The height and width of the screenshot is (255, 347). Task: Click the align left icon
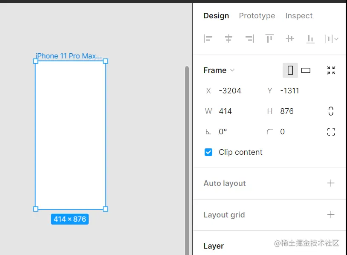pyautogui.click(x=208, y=39)
